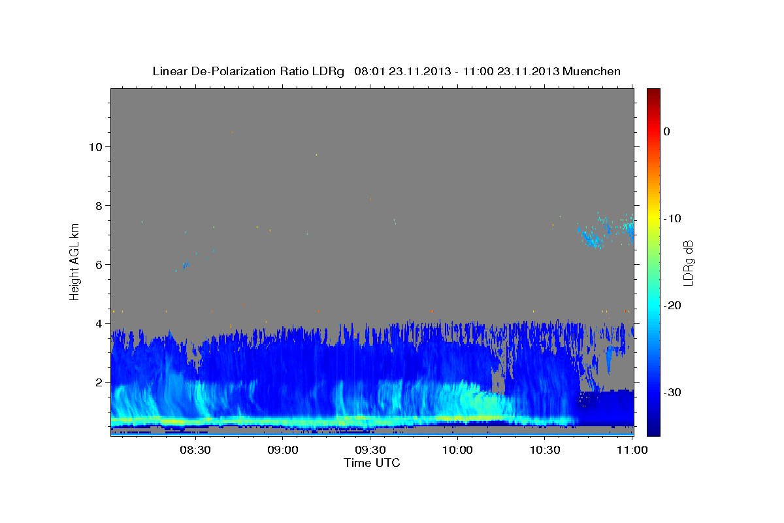784x523 pixels.
Task: Select the 09:30 time tick label
Action: (370, 450)
